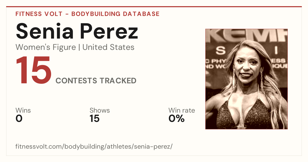Image resolution: width=308 pixels, height=162 pixels.
Task: Click the Senia Perez athlete photo
Action: point(246,79)
